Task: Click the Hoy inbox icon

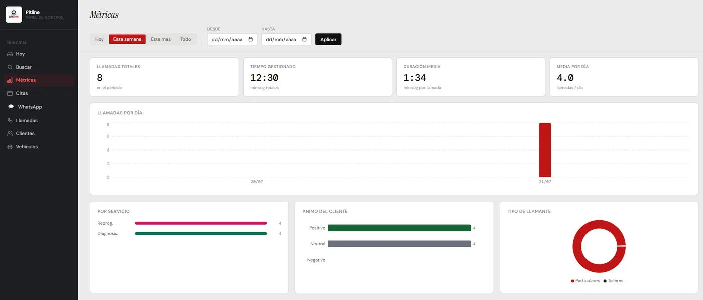Action: click(x=10, y=54)
